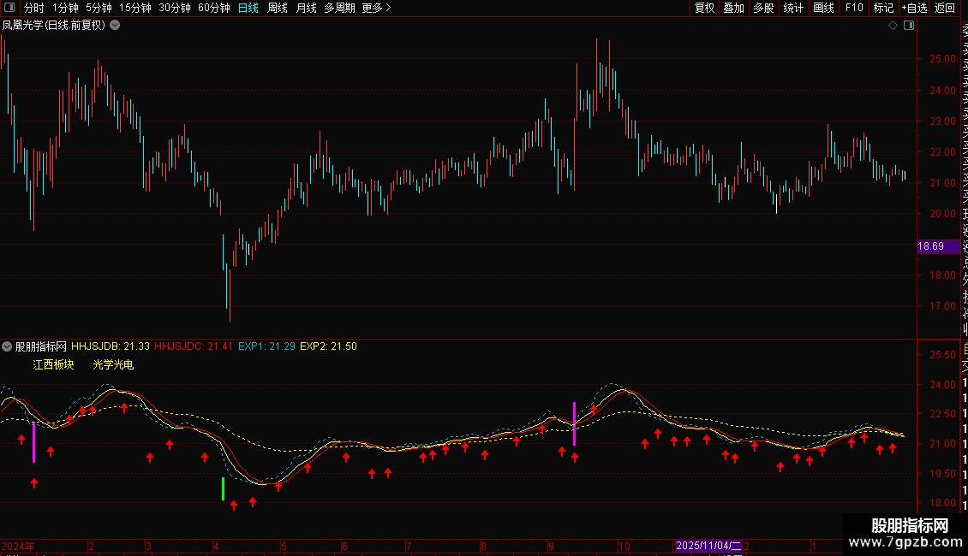Click month 4 on the timeline
This screenshot has height=556, width=968.
point(216,546)
